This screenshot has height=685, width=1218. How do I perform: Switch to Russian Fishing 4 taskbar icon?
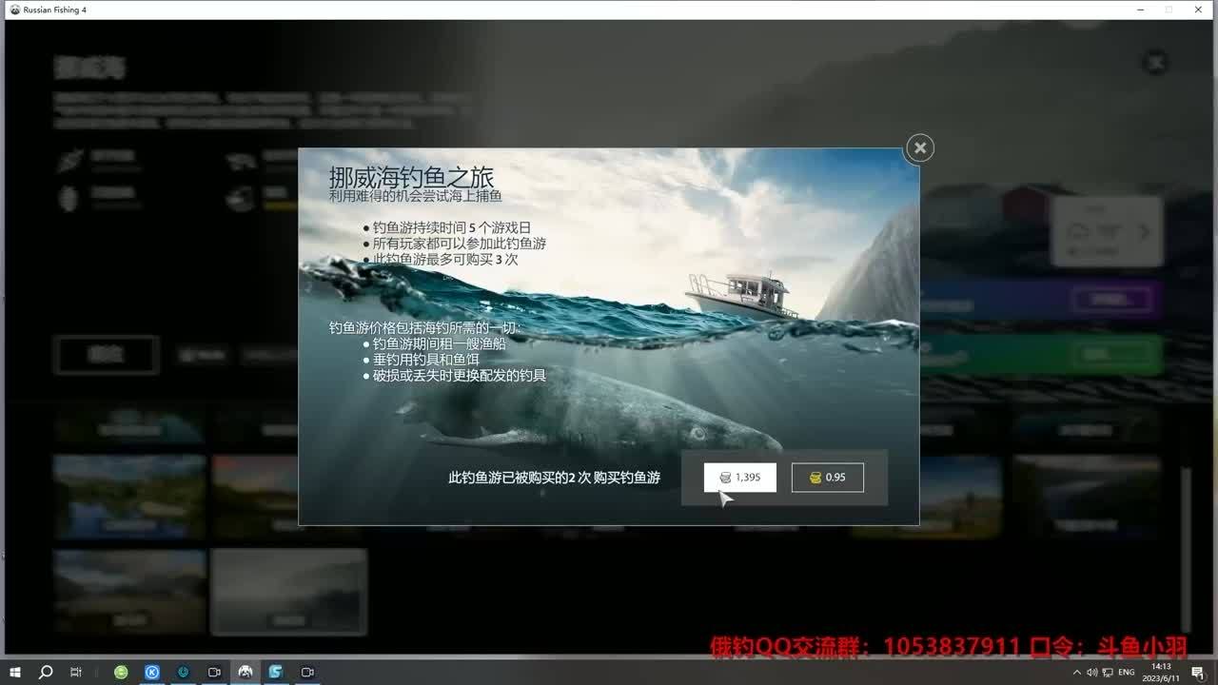[x=245, y=672]
